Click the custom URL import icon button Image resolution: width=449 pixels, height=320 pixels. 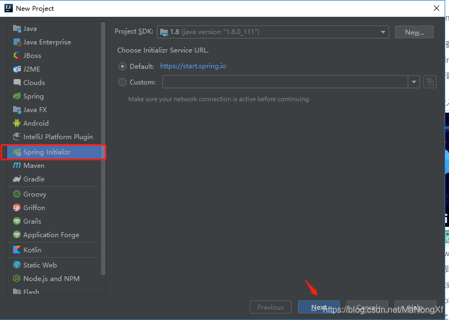429,82
